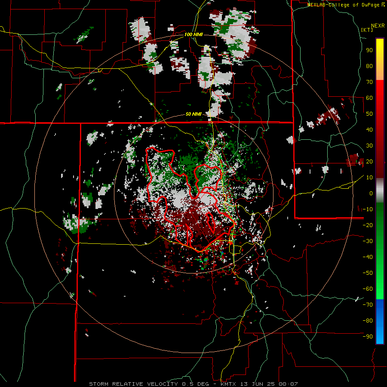Viewport: 387px width, 387px height.
Task: Click the 50 NMI range ring label
Action: (x=193, y=114)
